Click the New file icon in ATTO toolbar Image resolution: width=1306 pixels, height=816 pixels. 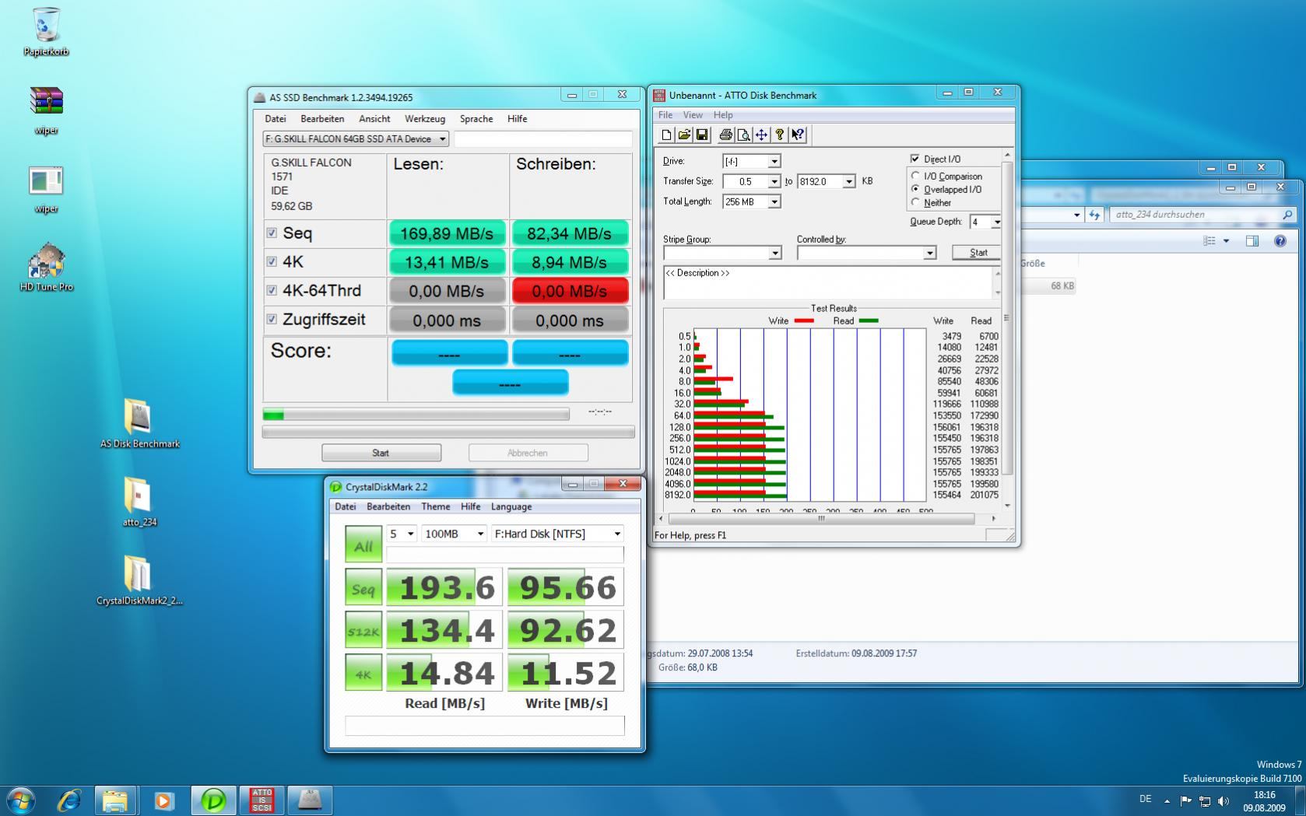click(x=666, y=135)
